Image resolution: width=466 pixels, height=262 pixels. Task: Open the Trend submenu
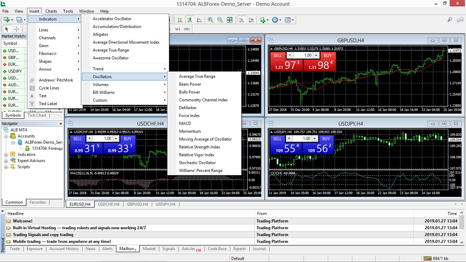pos(125,69)
